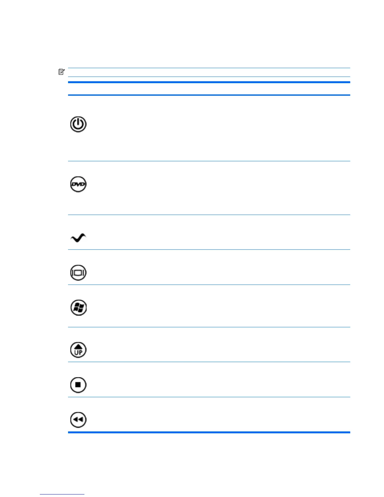Click description area beside the Windows logo
The height and width of the screenshot is (497, 384).
[220, 306]
